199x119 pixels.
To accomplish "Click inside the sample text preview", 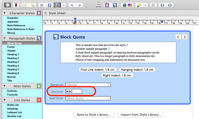I will click(118, 52).
